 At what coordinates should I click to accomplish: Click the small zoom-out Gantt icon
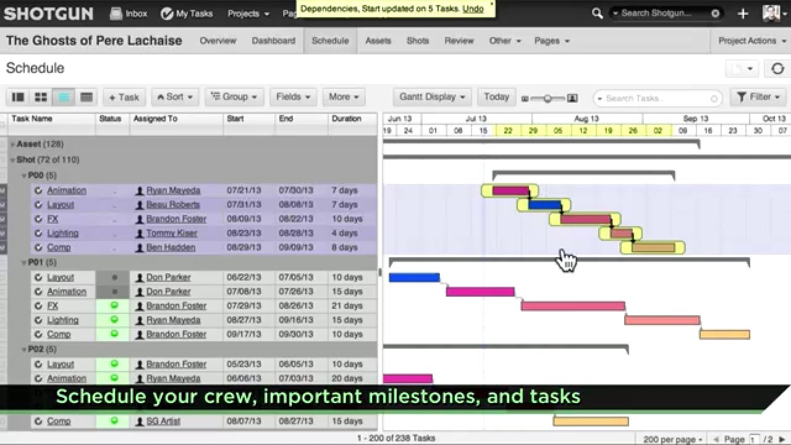[x=525, y=98]
